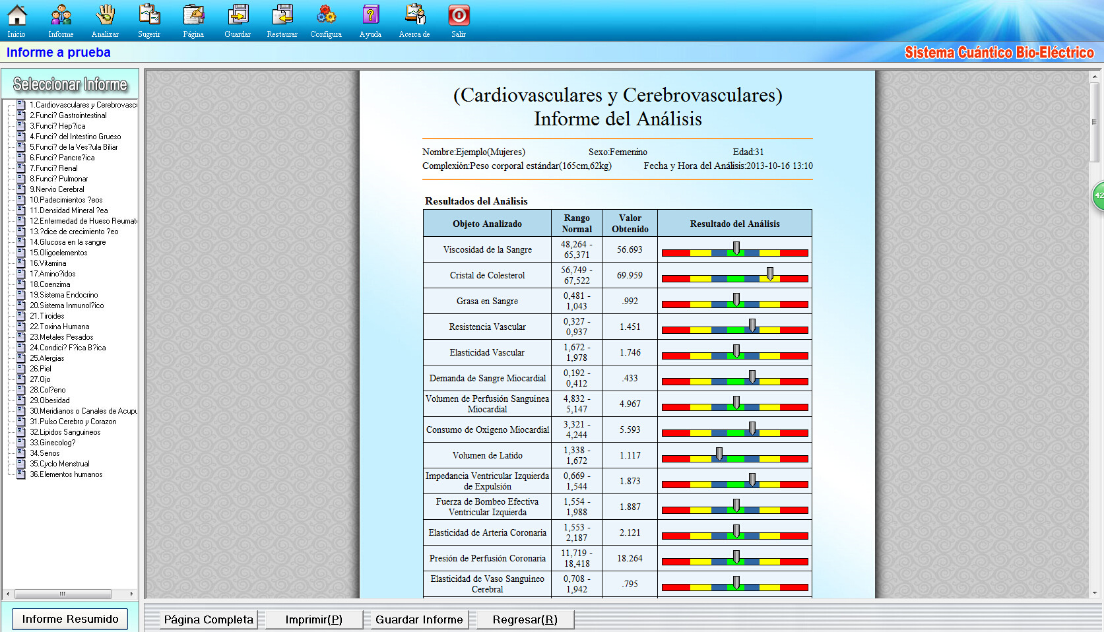Click the Página Completa button
The width and height of the screenshot is (1104, 632).
point(209,619)
